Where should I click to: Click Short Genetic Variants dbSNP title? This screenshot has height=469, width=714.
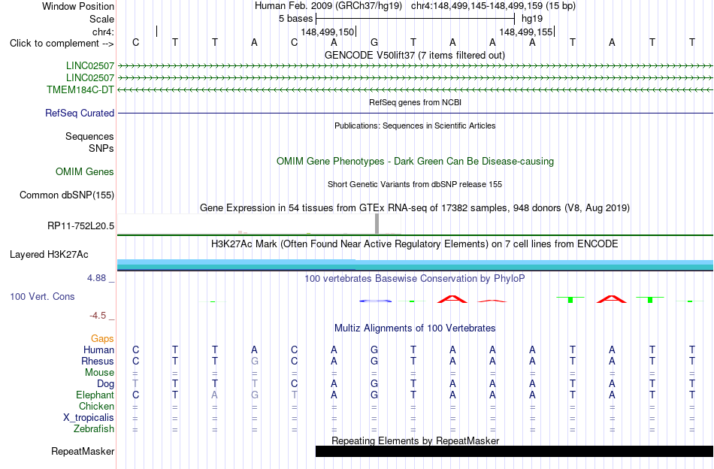click(x=415, y=184)
